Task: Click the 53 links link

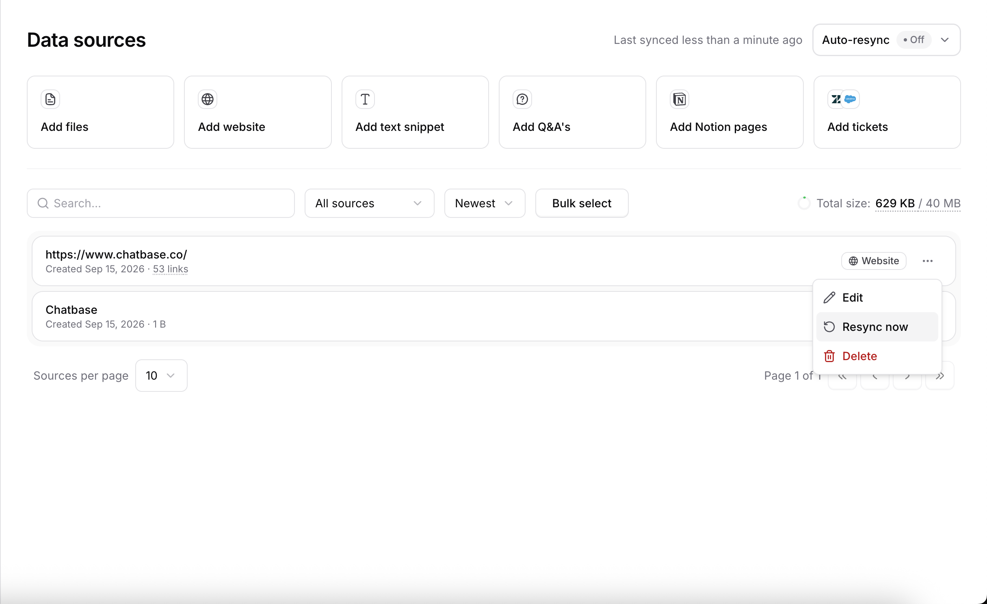Action: click(x=171, y=269)
